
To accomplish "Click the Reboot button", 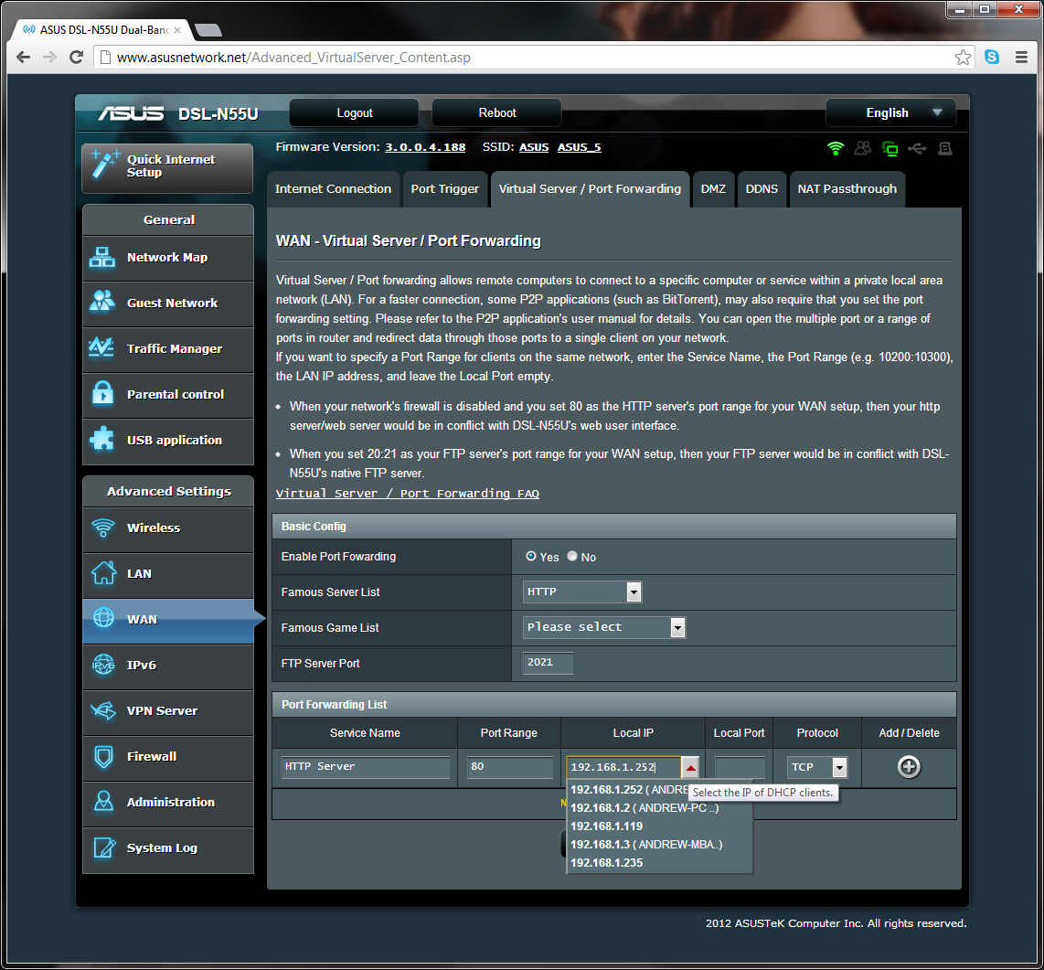I will [x=496, y=112].
